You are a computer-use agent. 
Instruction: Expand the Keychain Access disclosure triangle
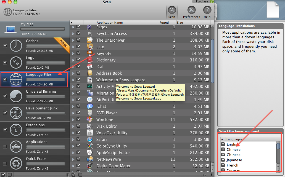pos(73,34)
